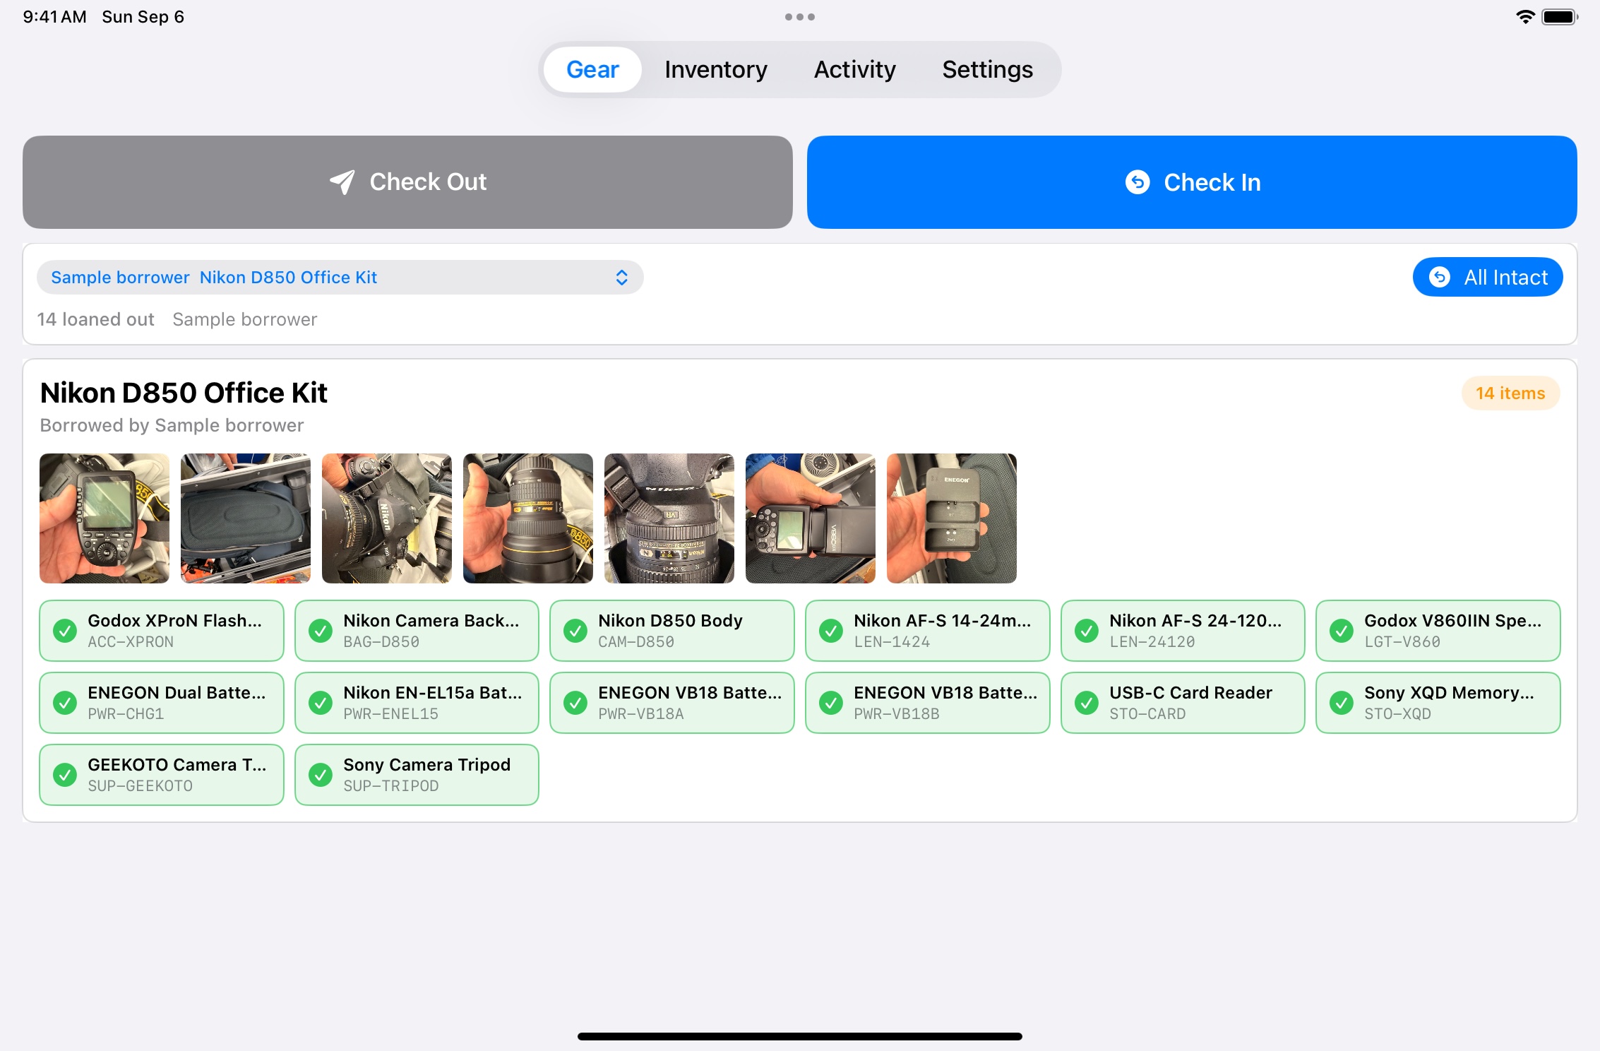Open the ENEGON charger photo thumbnail
The height and width of the screenshot is (1051, 1600).
(x=952, y=518)
